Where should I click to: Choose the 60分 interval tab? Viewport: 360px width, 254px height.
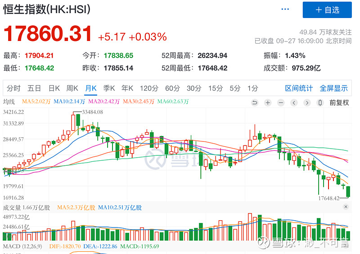point(172,88)
